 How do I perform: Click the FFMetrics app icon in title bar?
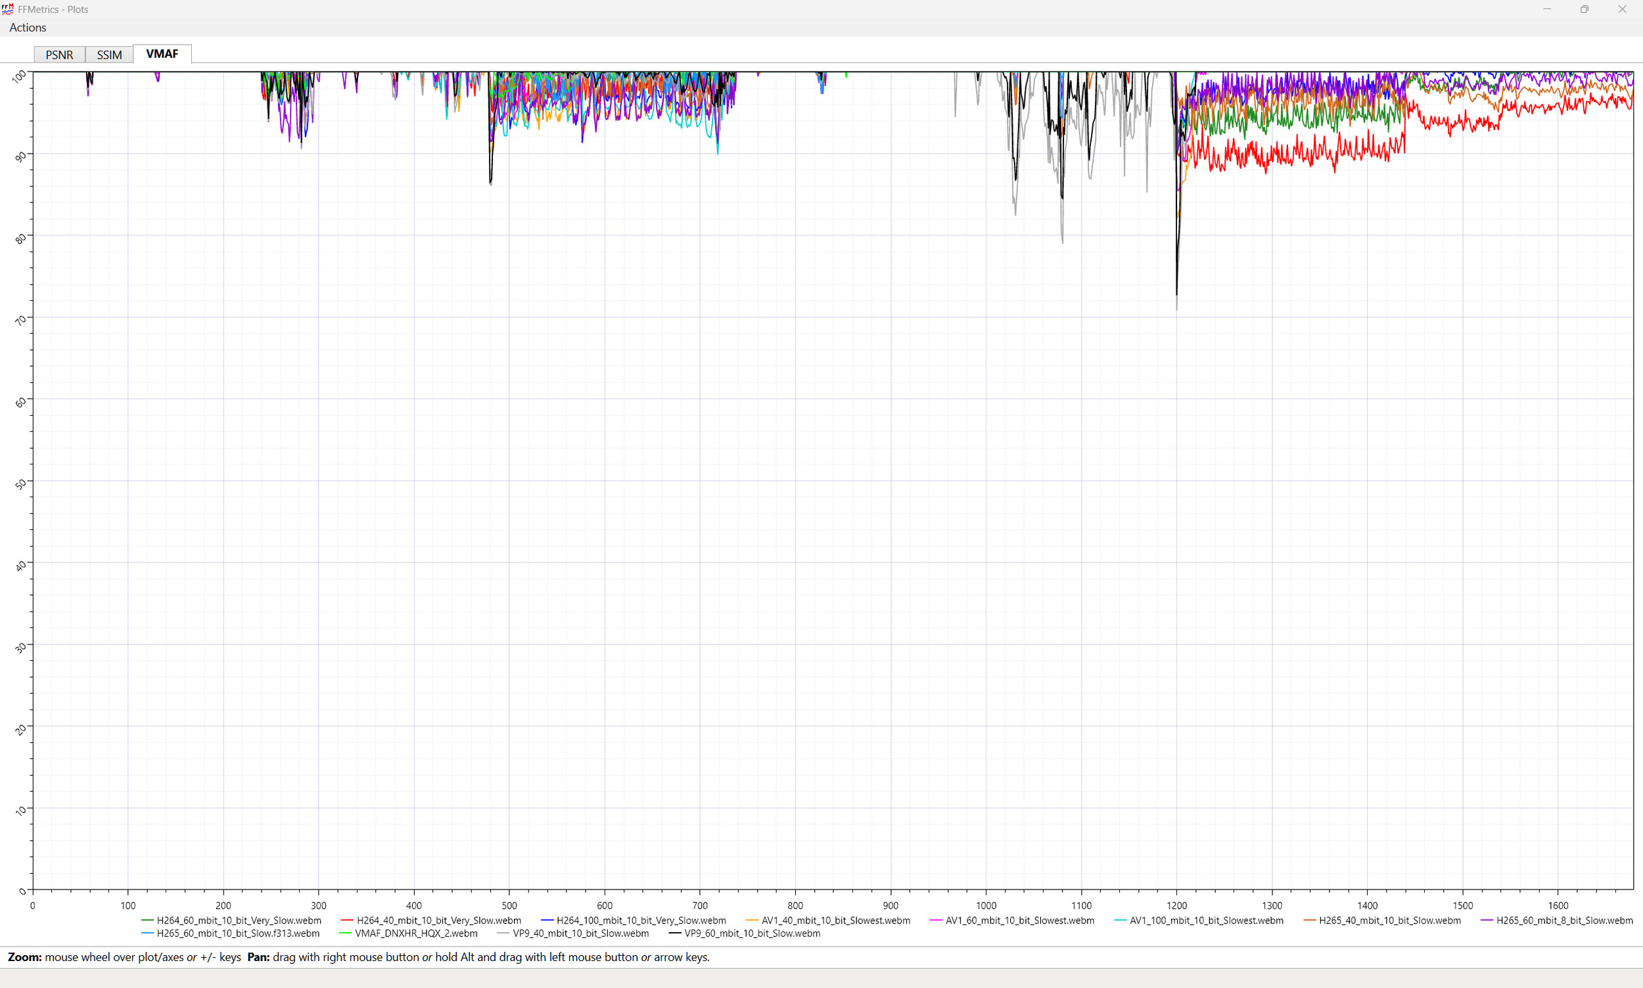coord(8,9)
